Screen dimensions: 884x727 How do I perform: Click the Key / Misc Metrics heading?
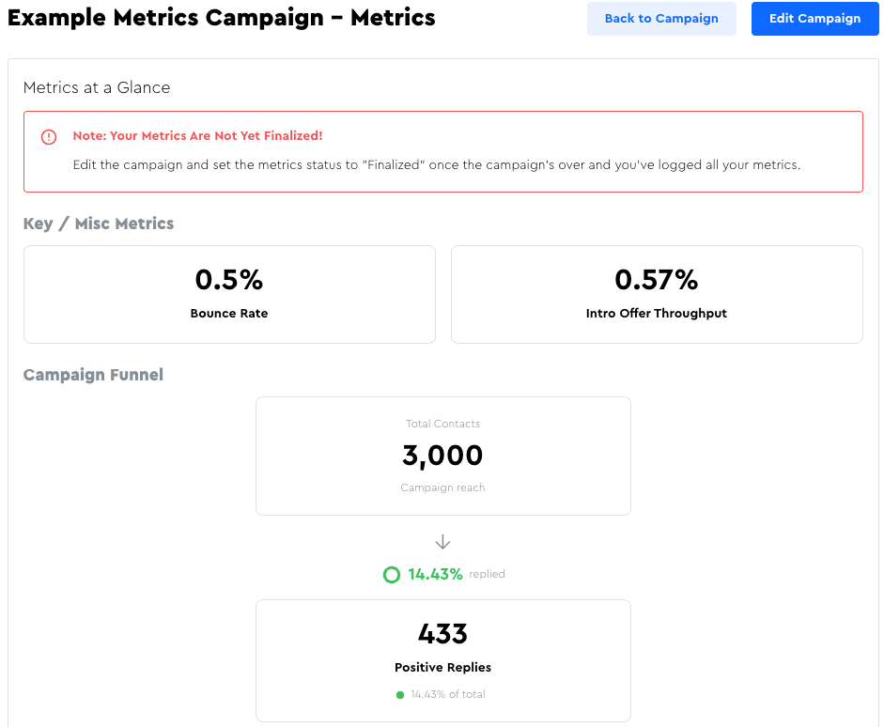(x=99, y=224)
